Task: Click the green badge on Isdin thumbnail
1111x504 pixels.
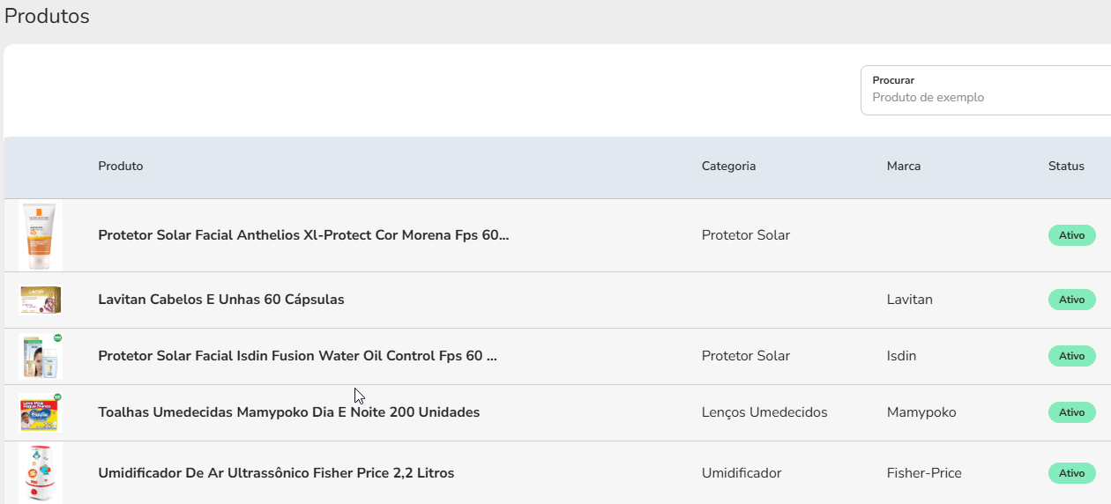Action: [57, 337]
